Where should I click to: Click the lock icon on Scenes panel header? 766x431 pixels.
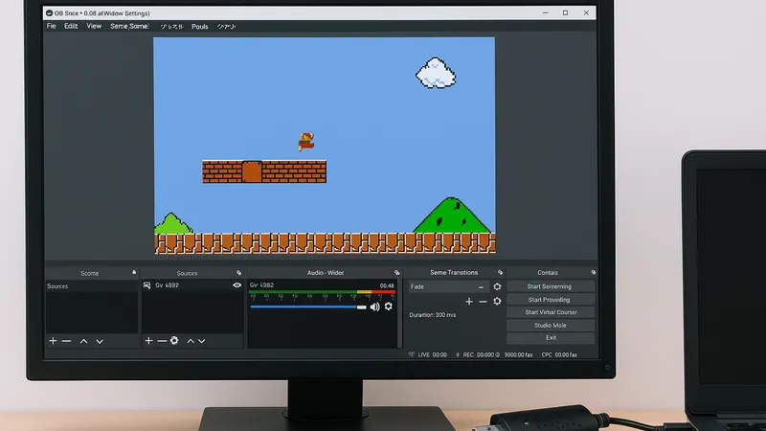click(134, 272)
